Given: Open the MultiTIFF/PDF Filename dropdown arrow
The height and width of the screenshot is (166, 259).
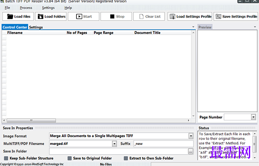Looking at the screenshot, I should 114,144.
